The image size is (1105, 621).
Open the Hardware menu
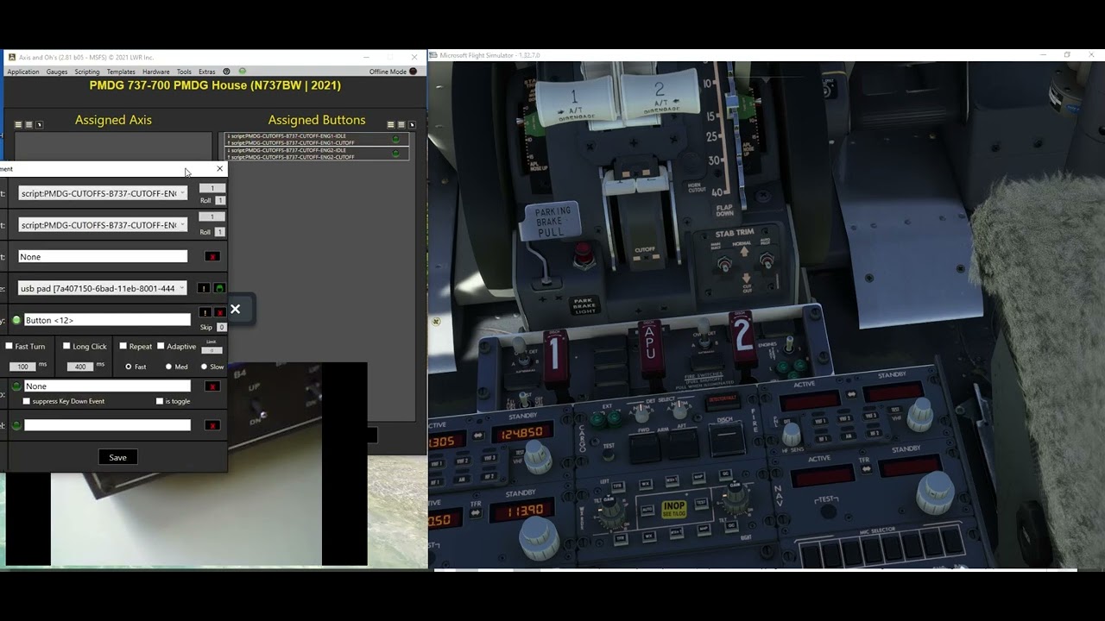[x=156, y=72]
